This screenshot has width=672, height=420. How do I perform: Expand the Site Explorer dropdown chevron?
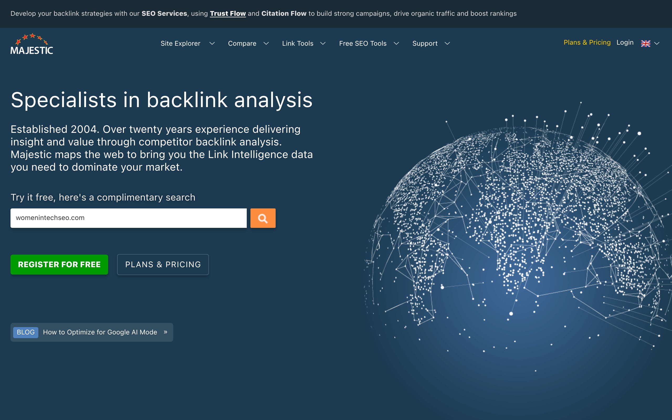[212, 43]
